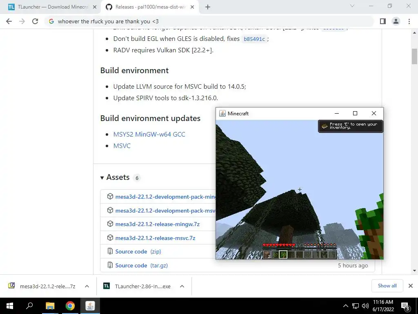Close the GitHub Releases tab
Viewport: 418px width, 314px height.
(x=192, y=7)
